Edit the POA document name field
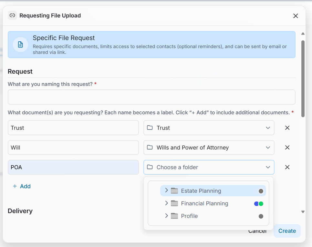312x247 pixels. pos(73,167)
